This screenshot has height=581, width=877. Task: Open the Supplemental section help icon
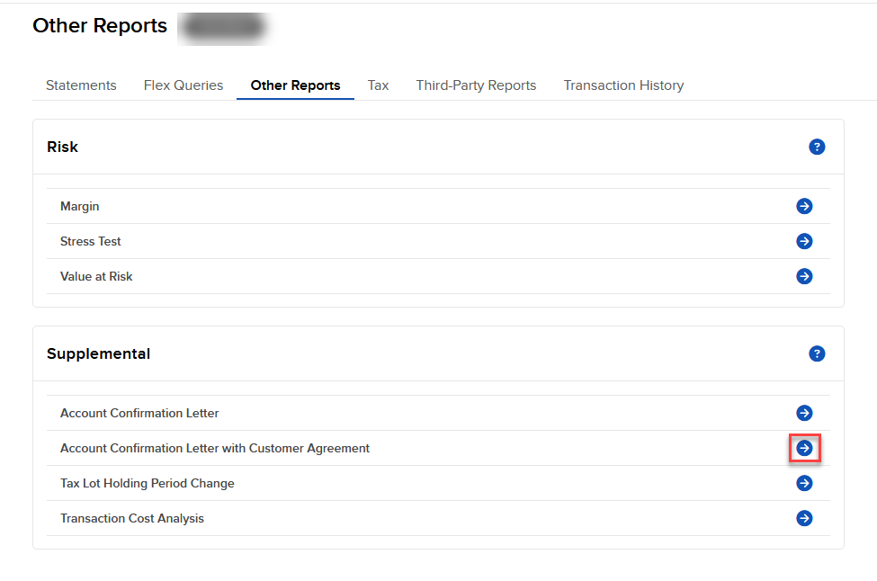tap(817, 353)
